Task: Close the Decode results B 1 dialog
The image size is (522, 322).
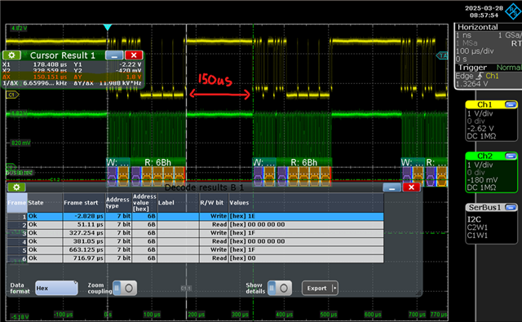Action: click(411, 187)
